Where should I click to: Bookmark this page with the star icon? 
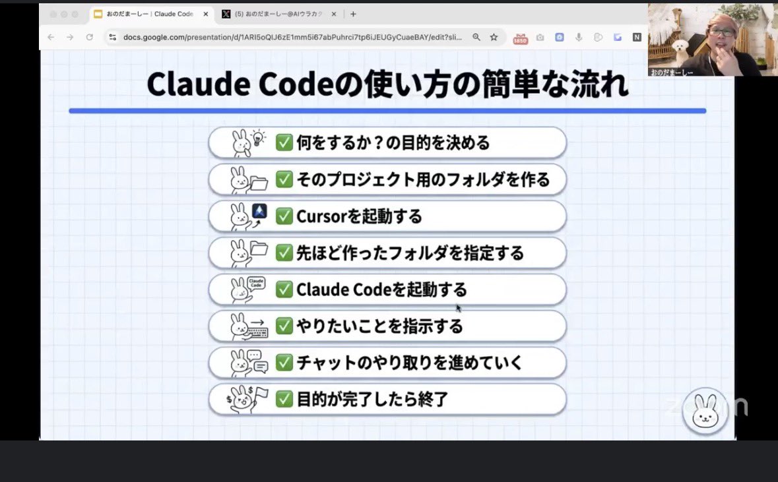(x=494, y=38)
